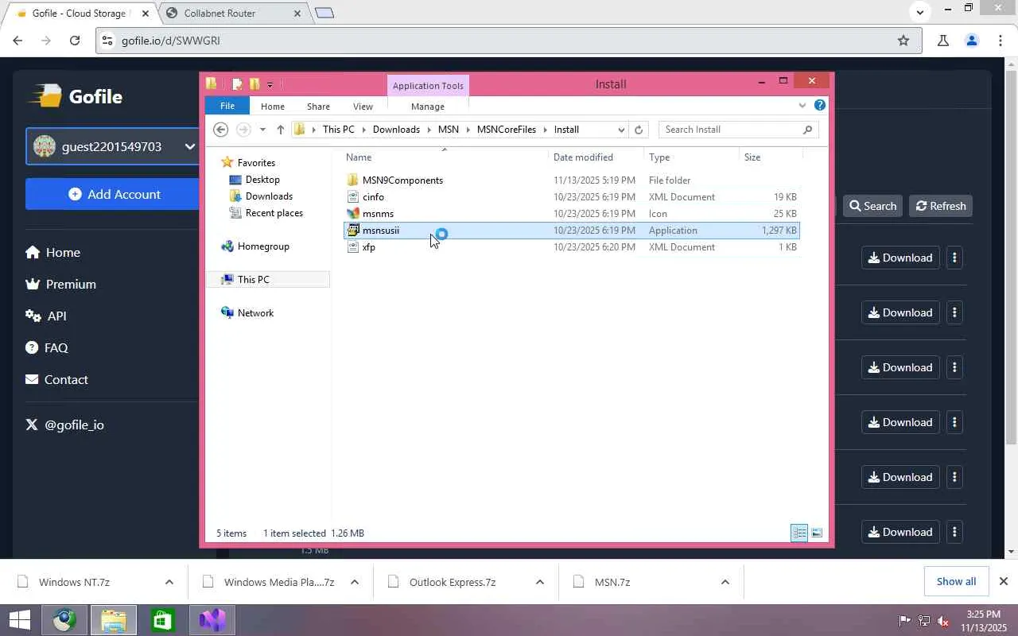The width and height of the screenshot is (1018, 636).
Task: Click the Gofile Refresh button
Action: (941, 206)
